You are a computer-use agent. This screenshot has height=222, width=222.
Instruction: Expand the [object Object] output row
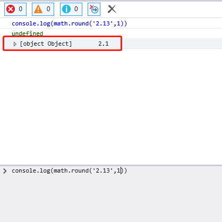coord(15,44)
